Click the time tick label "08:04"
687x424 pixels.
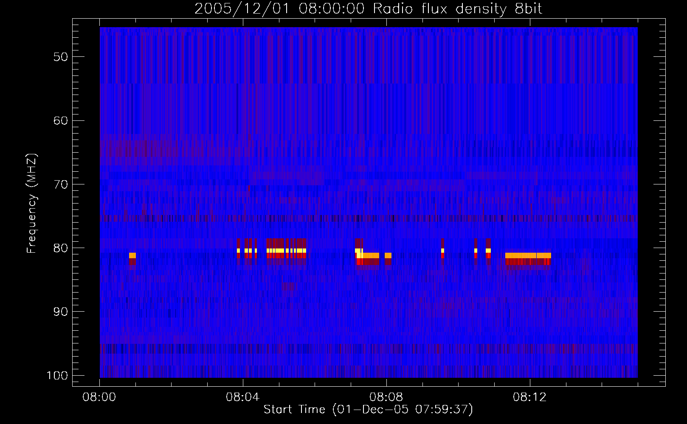[x=243, y=397]
